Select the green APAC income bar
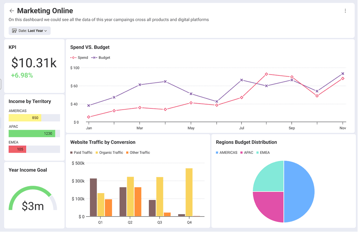359x232 pixels. 32,134
